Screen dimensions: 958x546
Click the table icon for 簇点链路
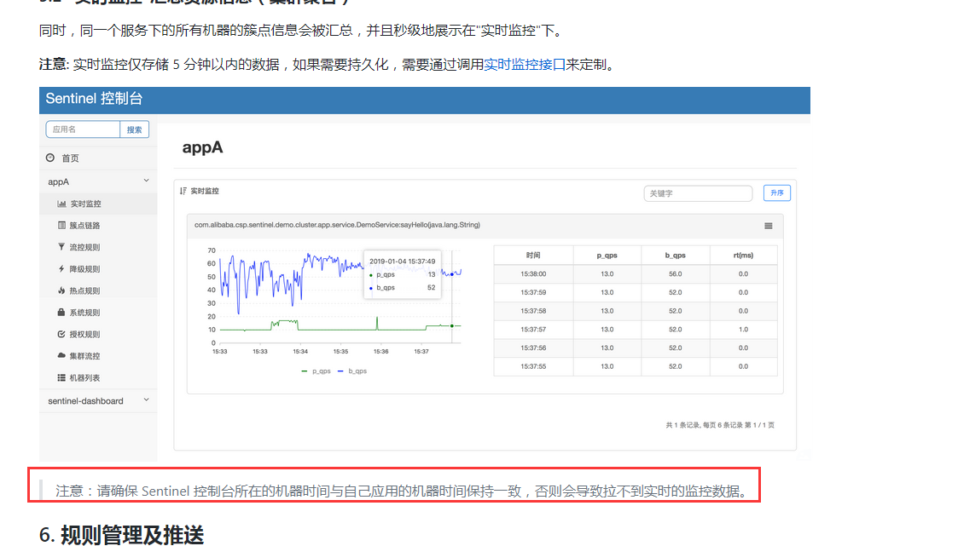pos(61,225)
